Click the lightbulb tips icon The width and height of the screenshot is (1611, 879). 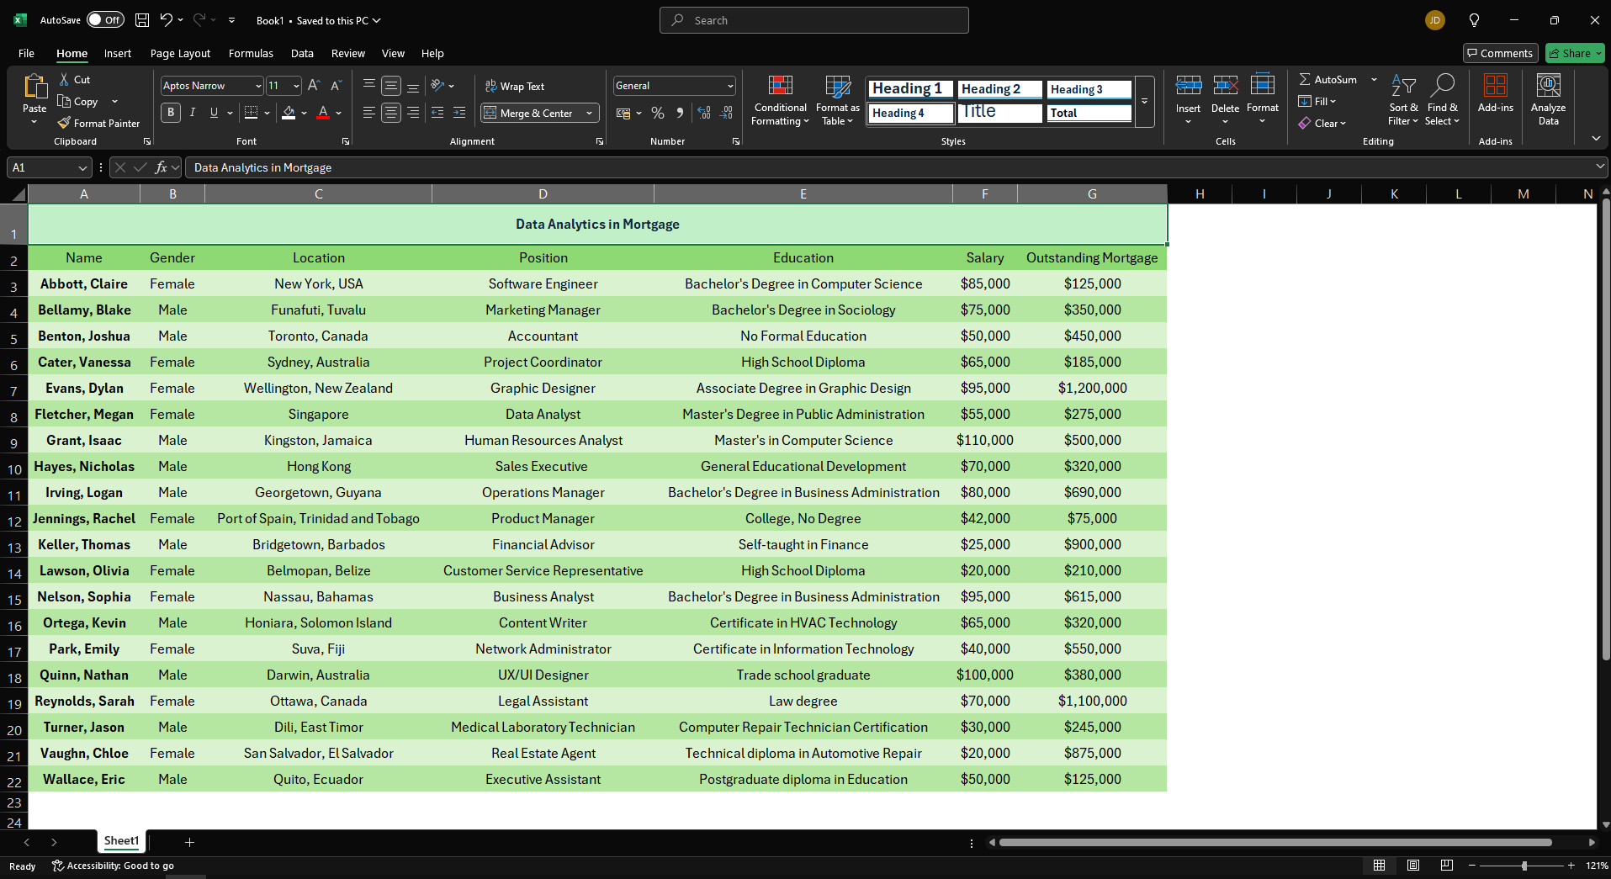[1474, 20]
